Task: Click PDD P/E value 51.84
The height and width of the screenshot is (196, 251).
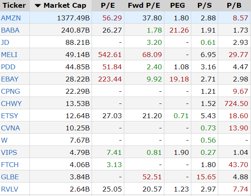Action: coord(112,67)
